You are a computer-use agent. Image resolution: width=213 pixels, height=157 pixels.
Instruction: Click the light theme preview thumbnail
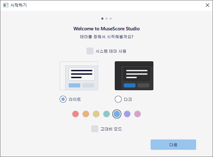pyautogui.click(x=79, y=76)
